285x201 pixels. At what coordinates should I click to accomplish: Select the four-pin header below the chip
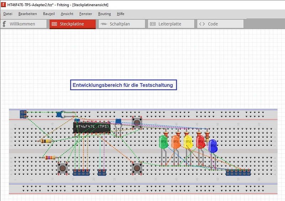81,172
